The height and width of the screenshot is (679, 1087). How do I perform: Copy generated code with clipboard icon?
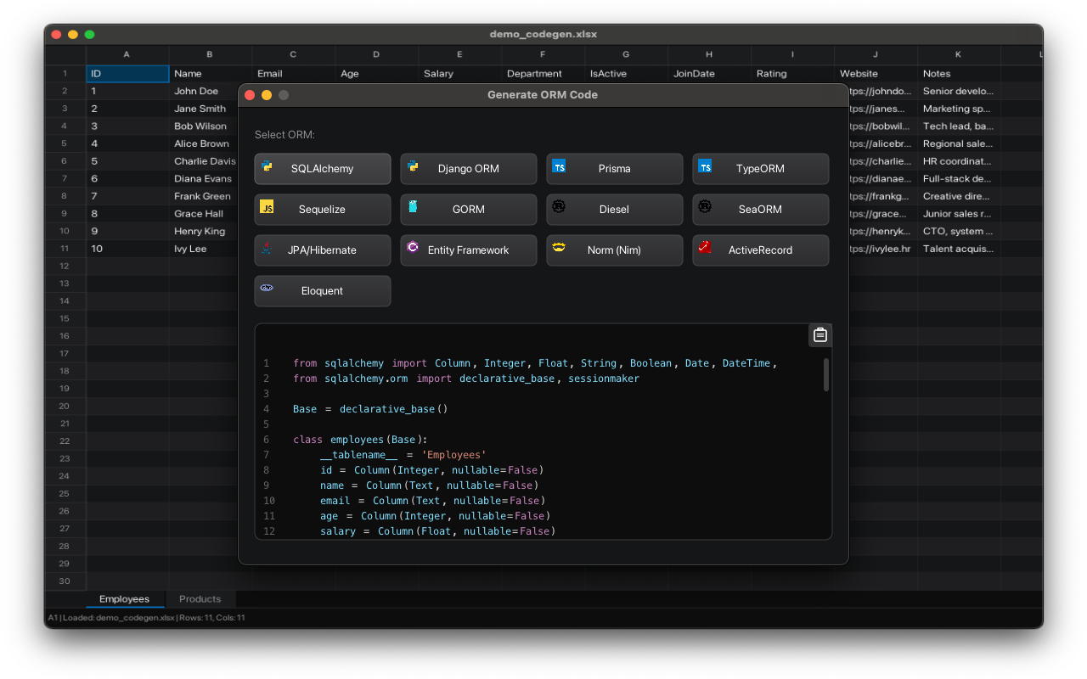click(819, 335)
